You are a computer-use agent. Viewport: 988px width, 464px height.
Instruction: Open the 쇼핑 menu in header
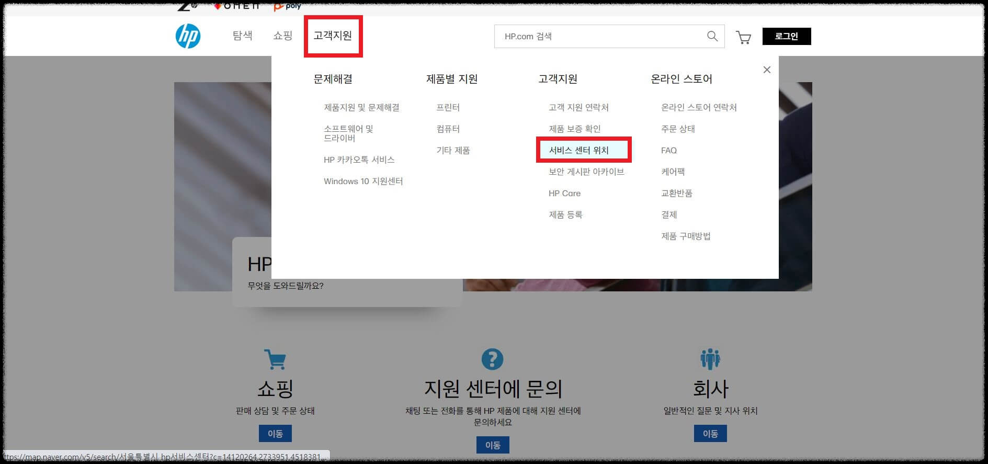[x=282, y=36]
